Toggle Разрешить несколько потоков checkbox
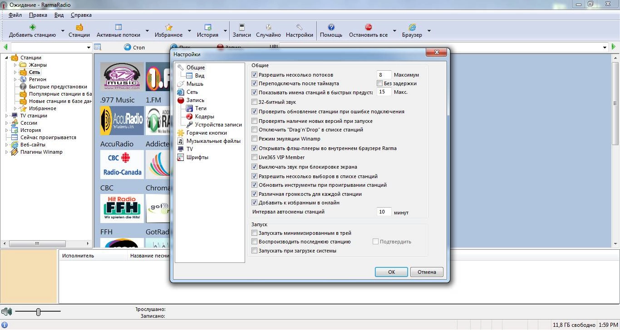Viewport: 620px width, 330px height. point(254,75)
